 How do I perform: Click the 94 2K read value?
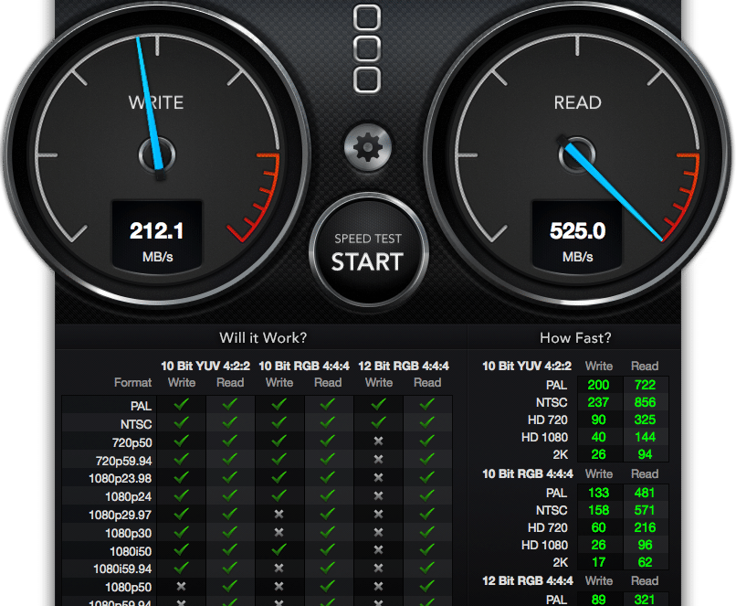645,455
